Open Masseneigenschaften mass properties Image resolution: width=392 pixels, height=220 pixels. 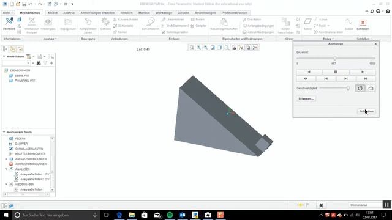[224, 24]
